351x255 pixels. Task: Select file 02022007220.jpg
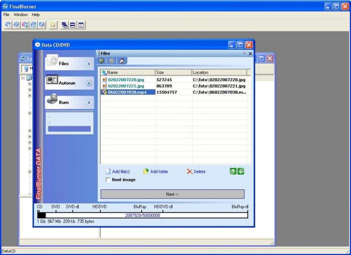click(x=126, y=80)
